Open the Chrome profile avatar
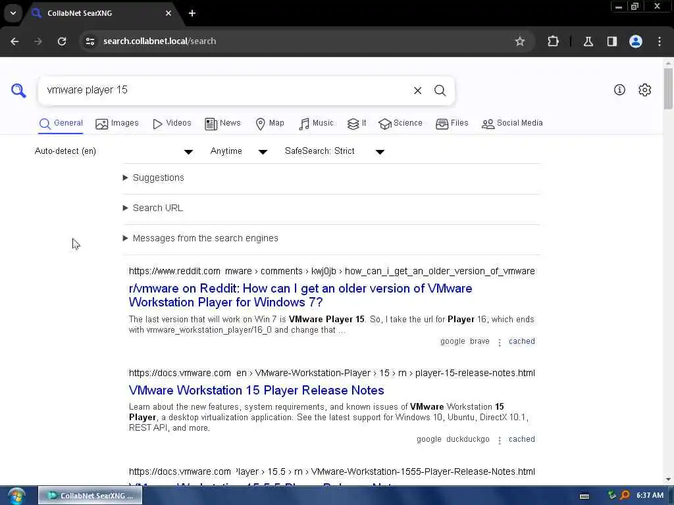 (x=636, y=41)
